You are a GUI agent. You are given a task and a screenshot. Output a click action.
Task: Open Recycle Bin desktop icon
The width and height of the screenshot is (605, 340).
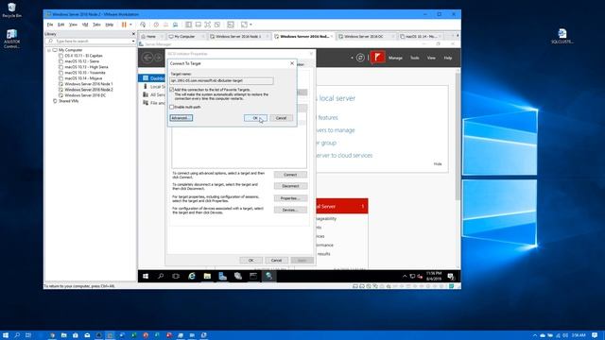(x=11, y=10)
